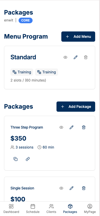Go to the Clients tab
This screenshot has width=100, height=216.
click(51, 209)
